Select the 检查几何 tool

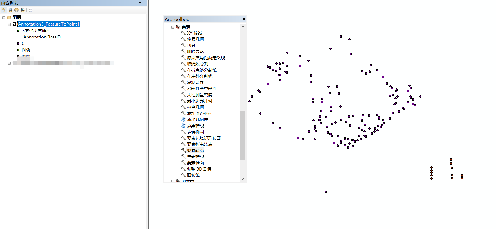[195, 107]
